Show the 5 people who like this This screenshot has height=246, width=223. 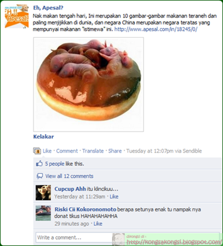pyautogui.click(x=64, y=164)
